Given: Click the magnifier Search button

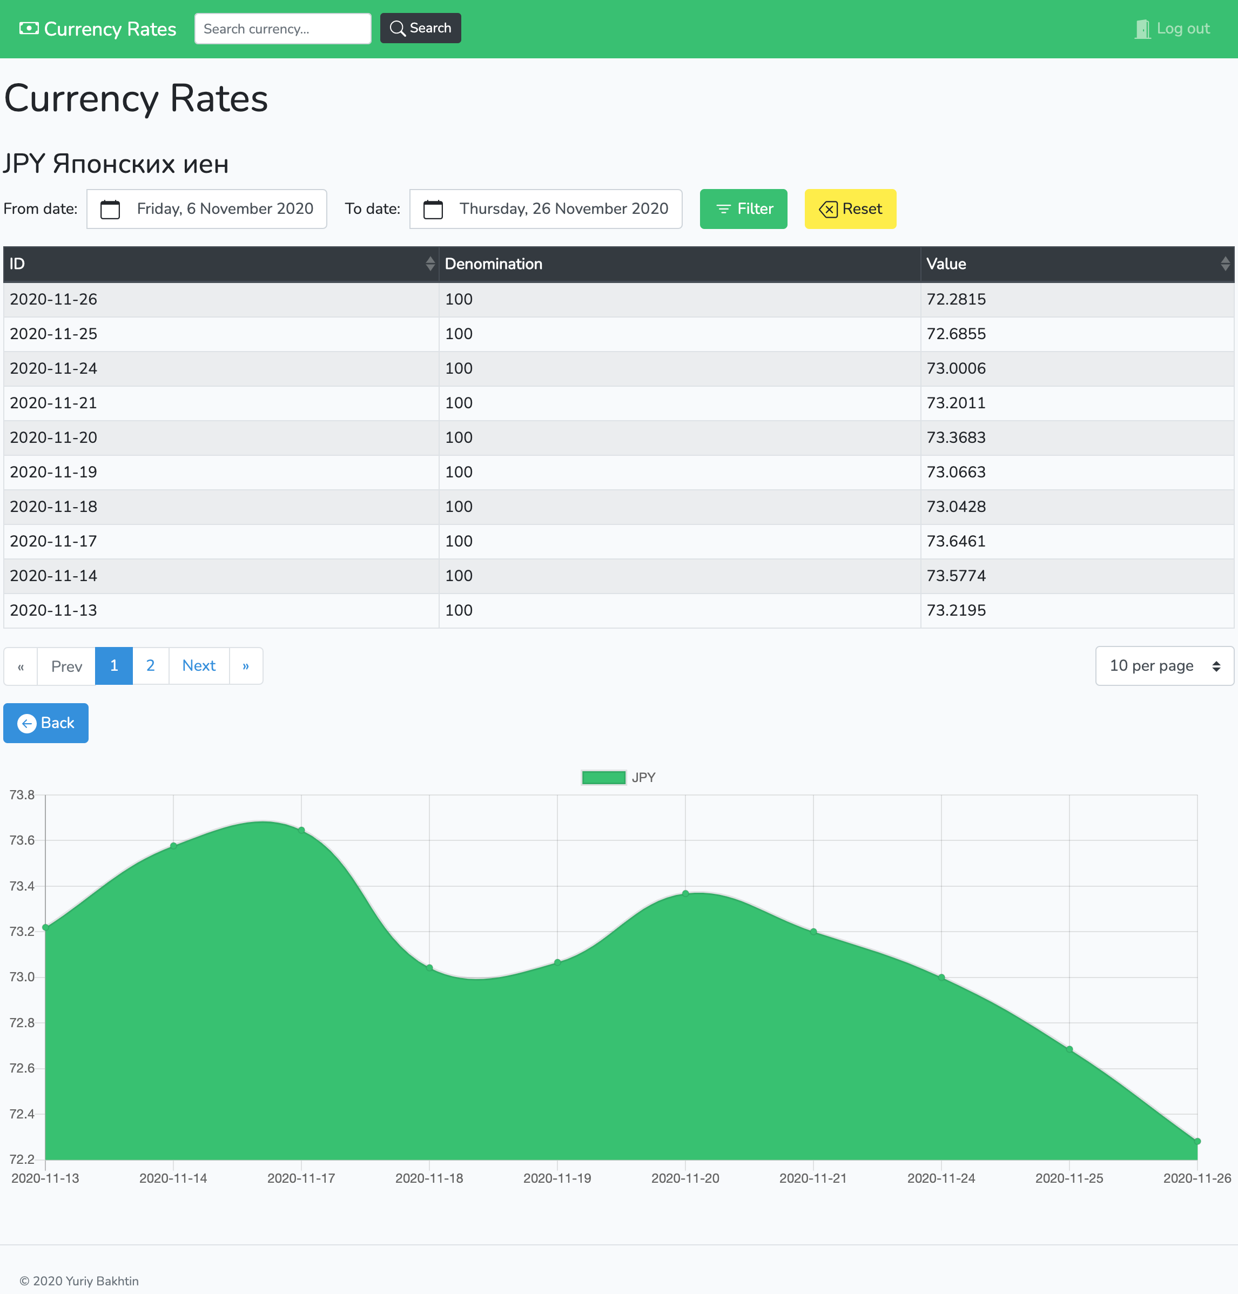Looking at the screenshot, I should pos(420,29).
